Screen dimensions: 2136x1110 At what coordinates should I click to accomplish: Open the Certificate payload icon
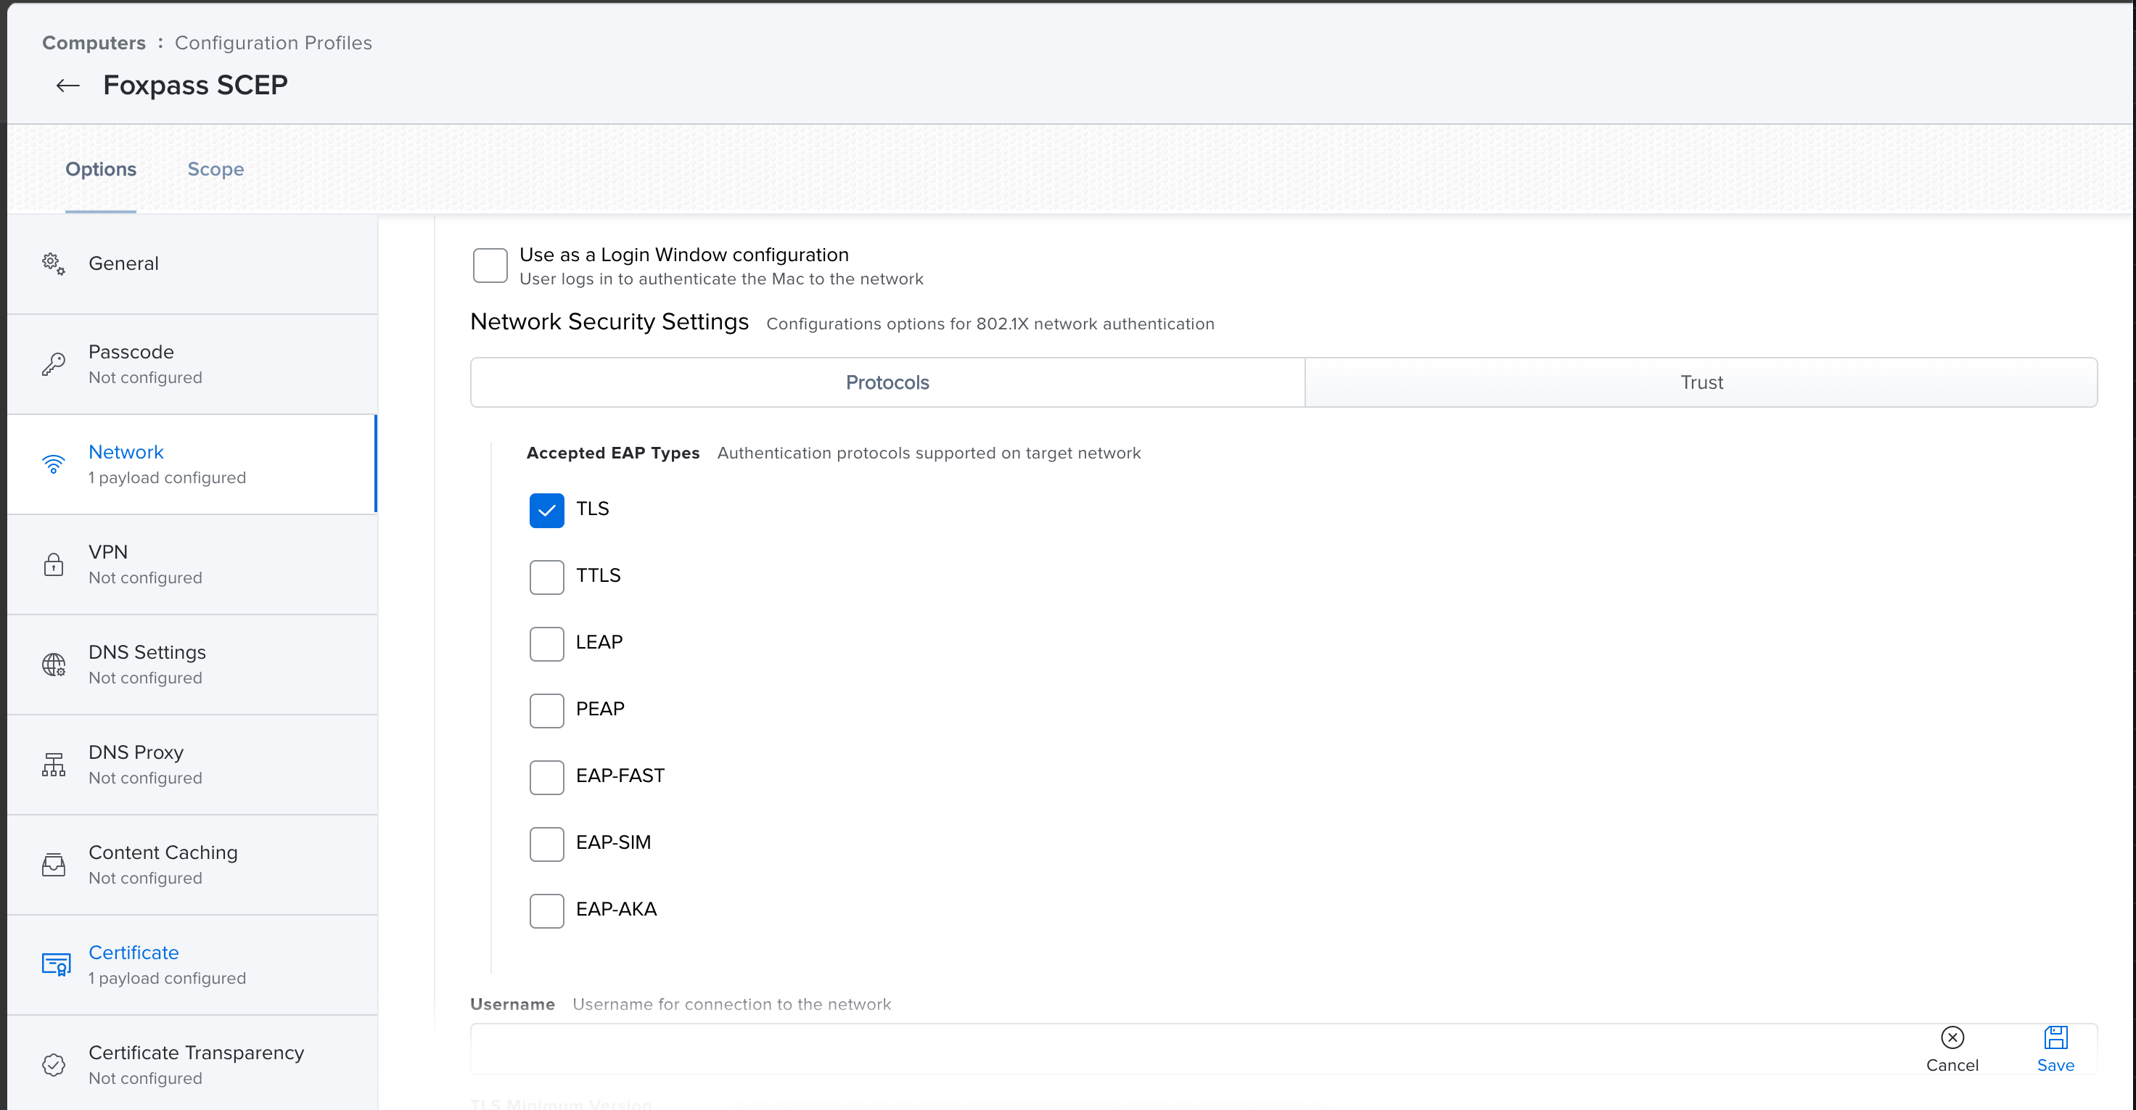(56, 965)
